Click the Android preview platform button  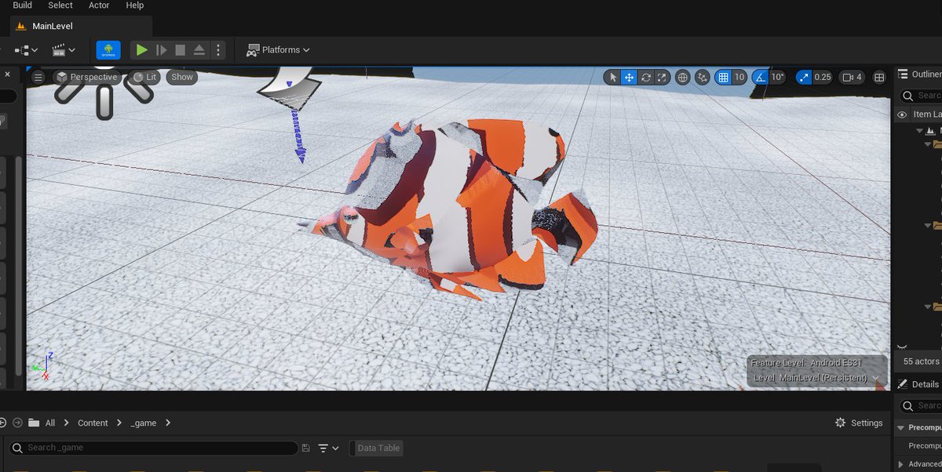point(108,50)
